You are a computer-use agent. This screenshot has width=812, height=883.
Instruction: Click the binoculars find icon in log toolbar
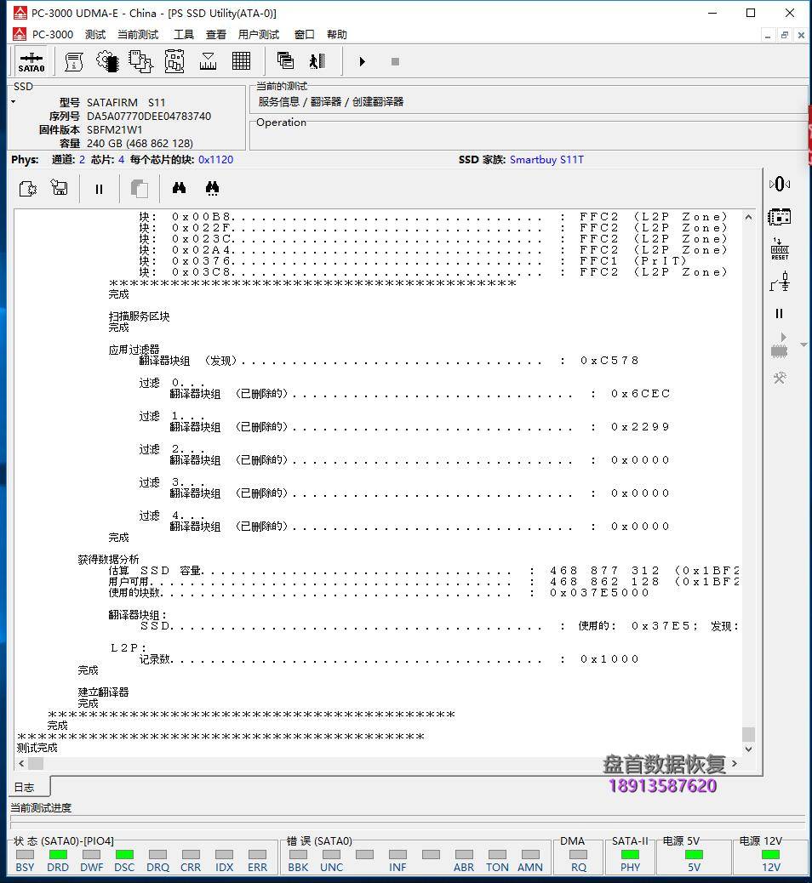(x=179, y=189)
